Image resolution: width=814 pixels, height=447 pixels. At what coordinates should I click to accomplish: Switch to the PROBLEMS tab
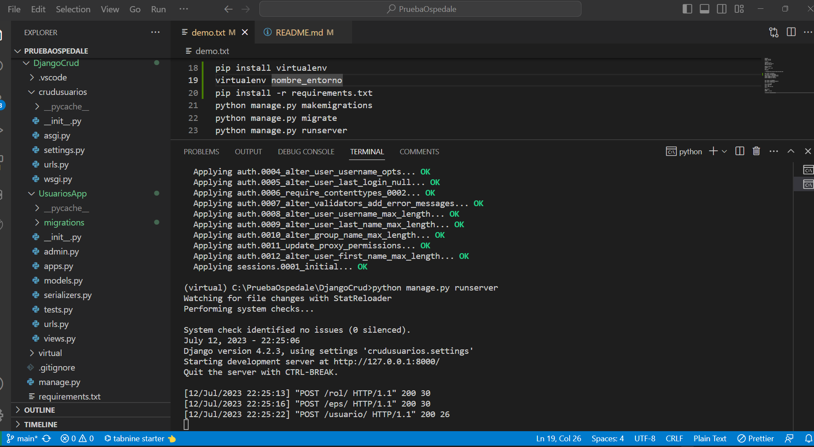click(201, 152)
